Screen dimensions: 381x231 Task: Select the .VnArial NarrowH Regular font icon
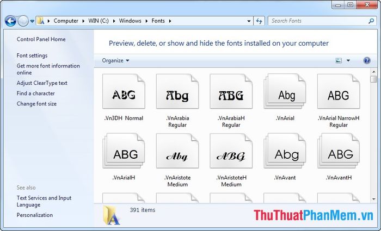(x=339, y=91)
